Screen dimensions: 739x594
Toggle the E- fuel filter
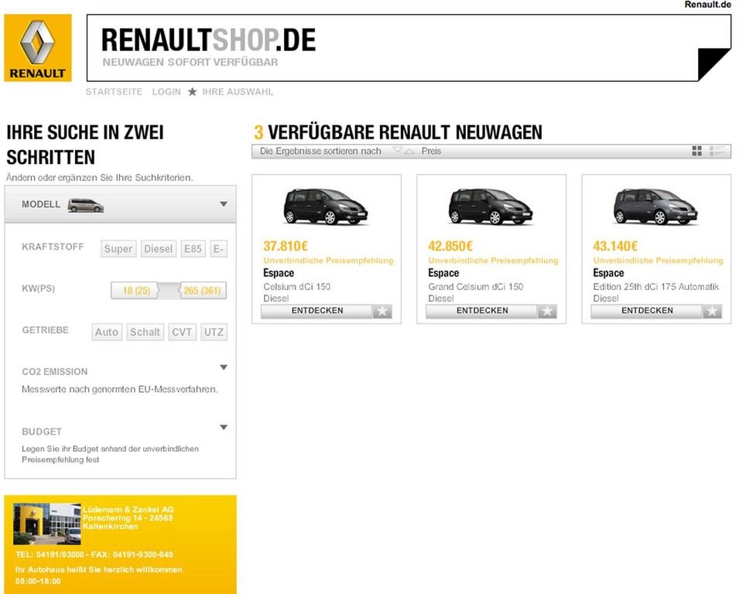point(218,249)
